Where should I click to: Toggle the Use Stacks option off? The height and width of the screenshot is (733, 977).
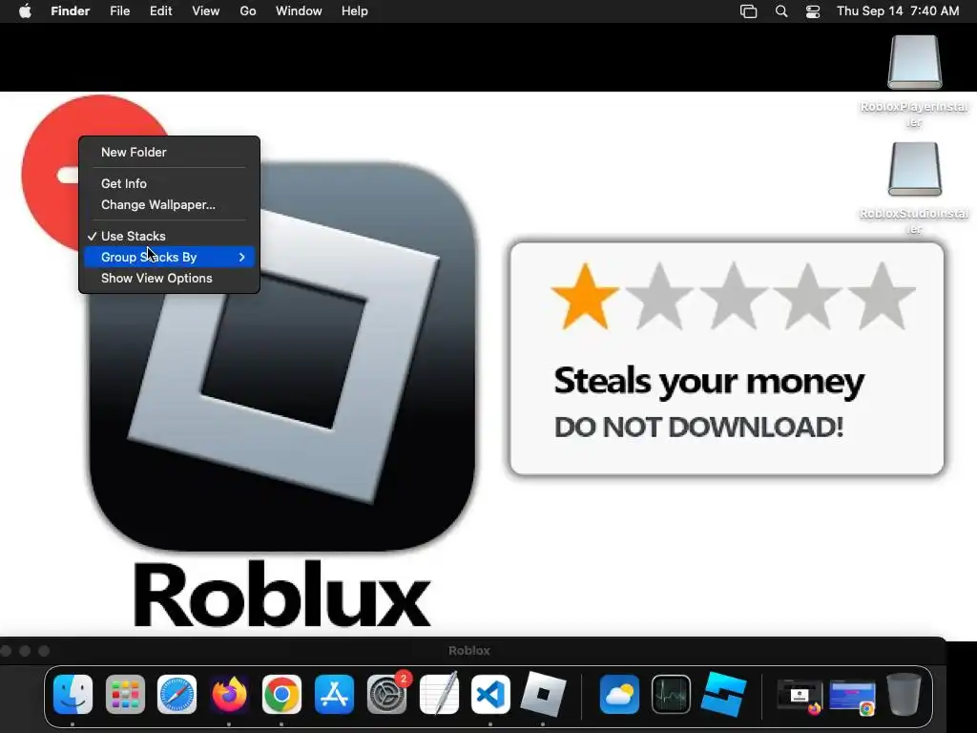point(169,237)
